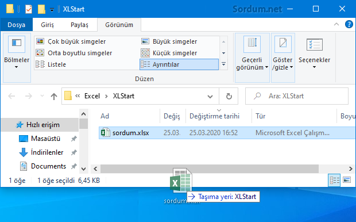Viewport: 356px width, 222px height.
Task: Click pin icon next to İndirilenler
Action: [74, 152]
